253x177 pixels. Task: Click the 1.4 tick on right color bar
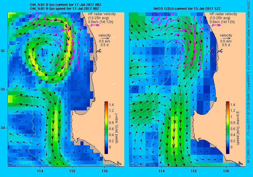pos(233,105)
